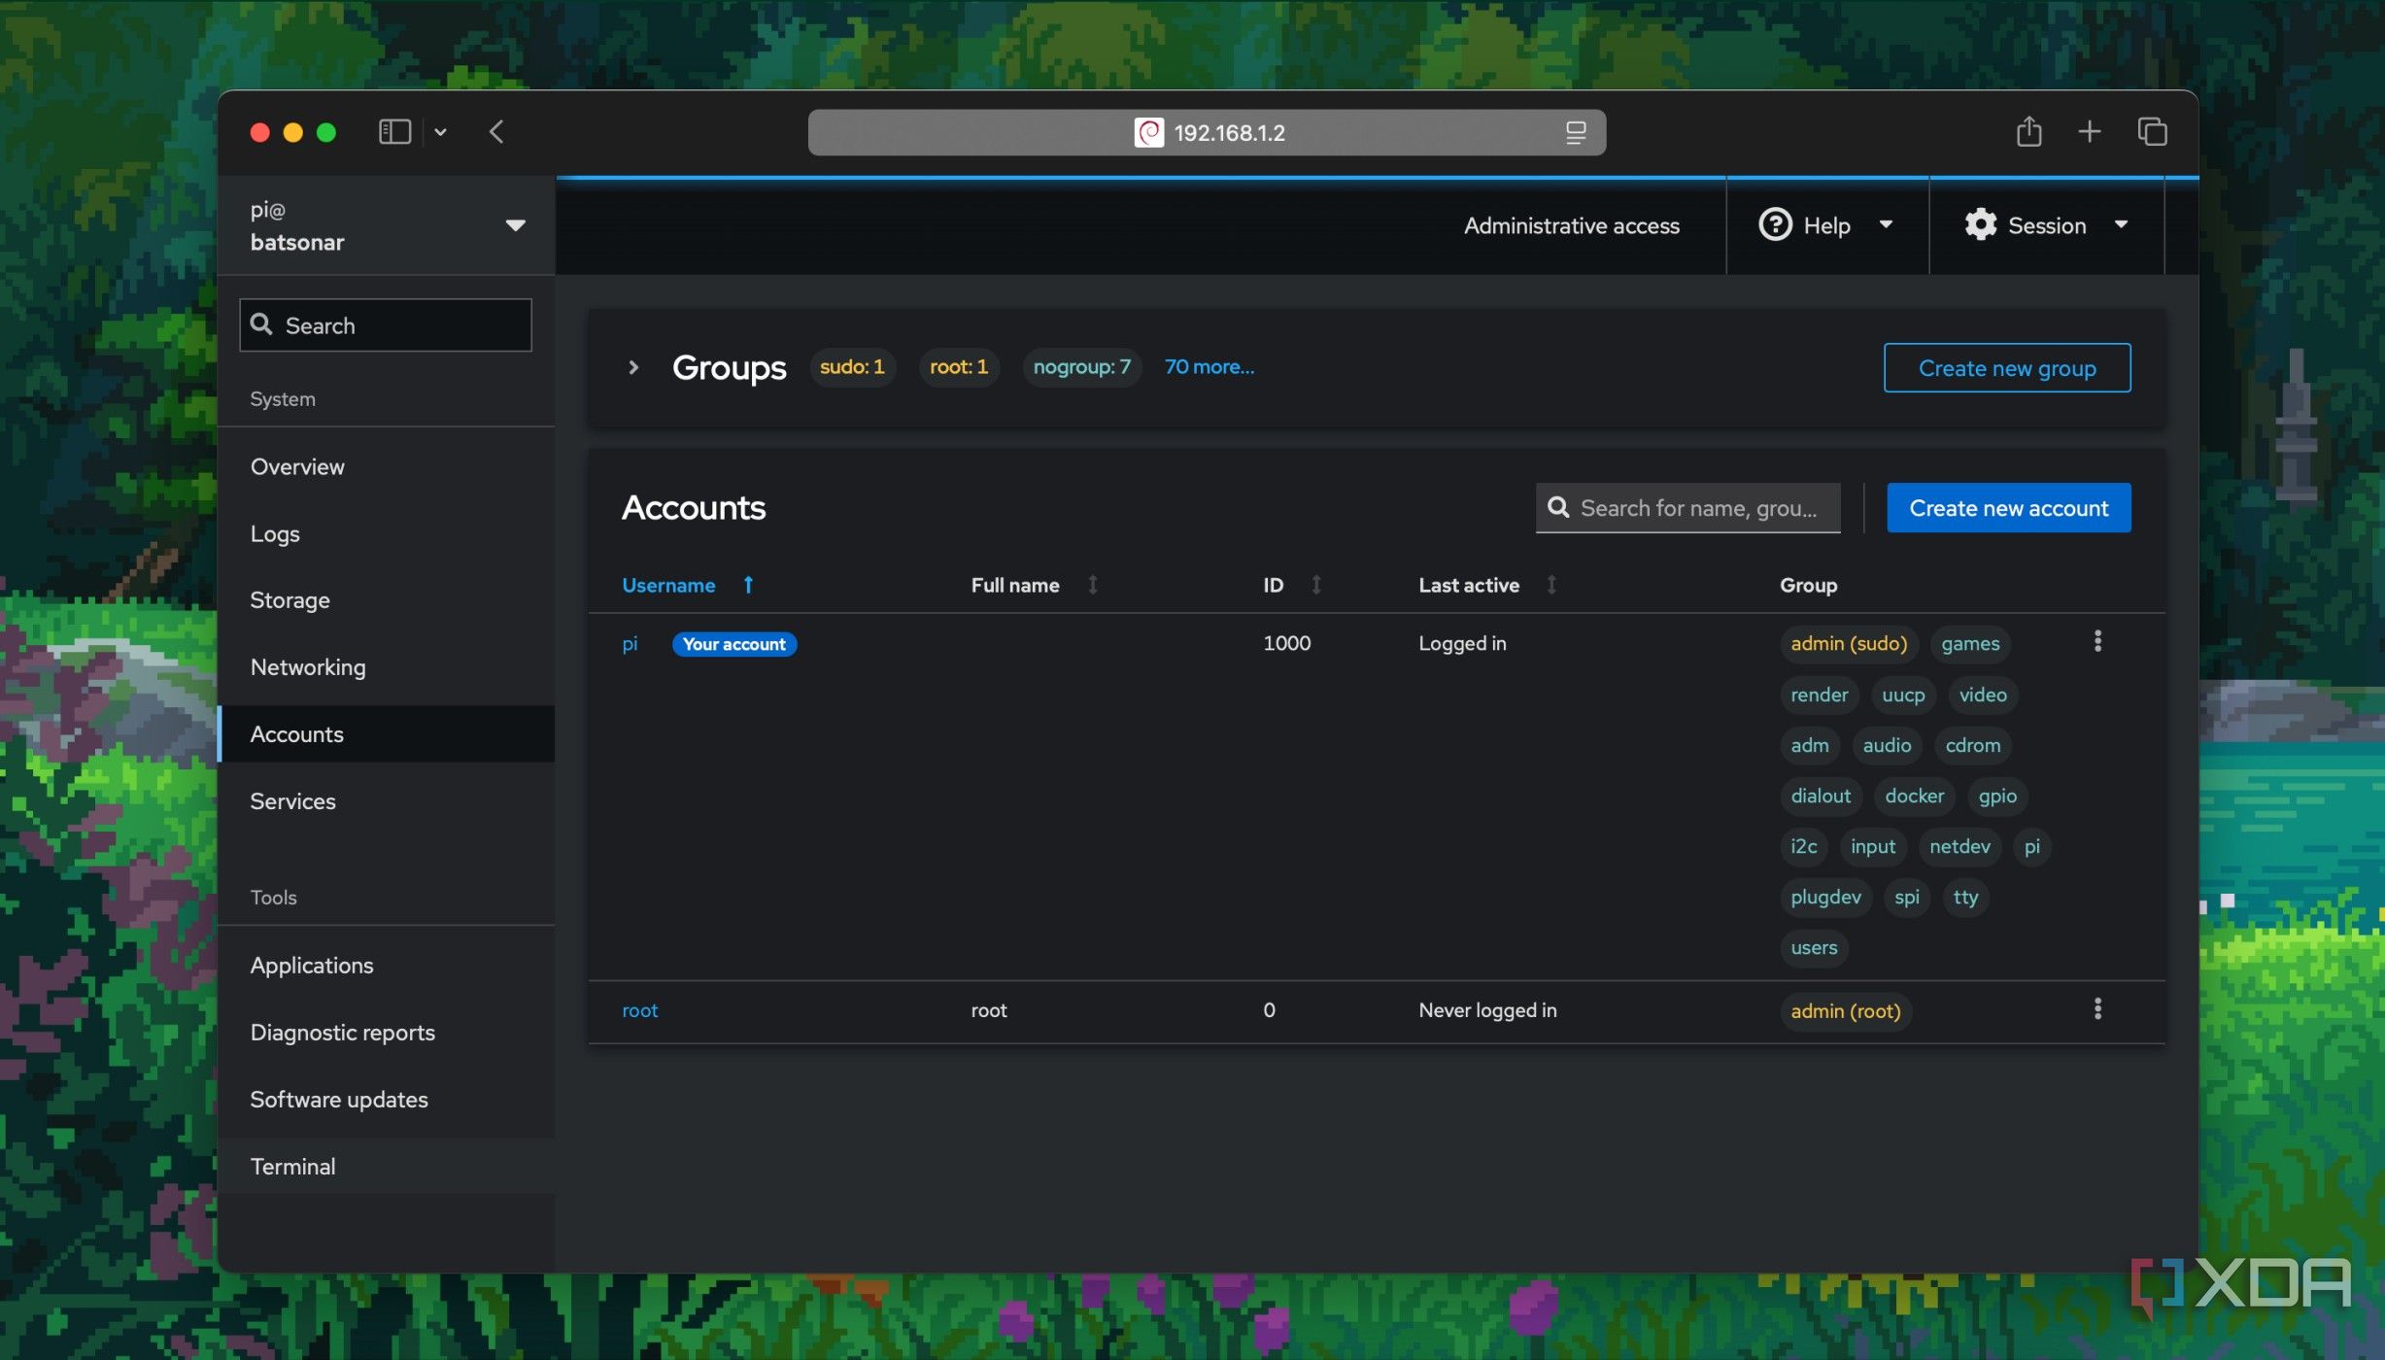Open Logs from the sidebar
Image resolution: width=2385 pixels, height=1360 pixels.
387,533
